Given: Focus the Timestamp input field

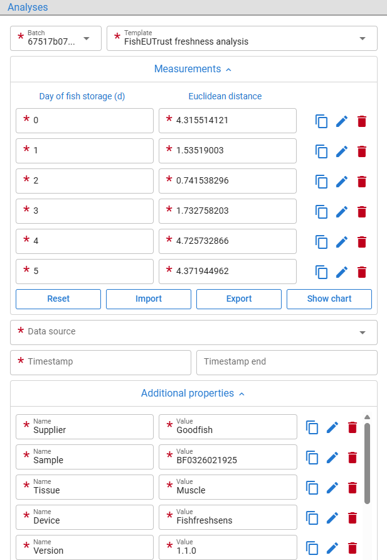Looking at the screenshot, I should click(101, 363).
